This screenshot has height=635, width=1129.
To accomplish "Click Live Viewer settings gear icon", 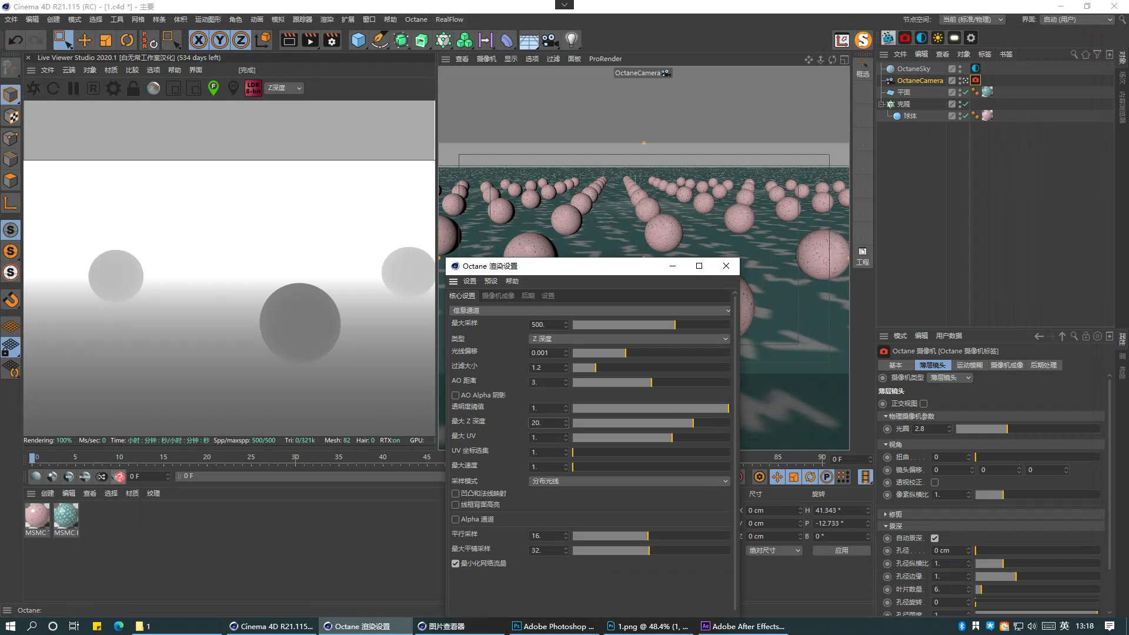I will (x=113, y=88).
